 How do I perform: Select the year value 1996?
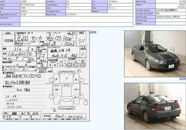click(x=23, y=8)
